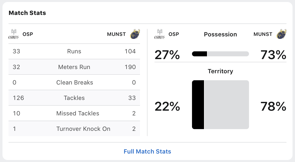Select the Tackles stat row

coord(74,98)
